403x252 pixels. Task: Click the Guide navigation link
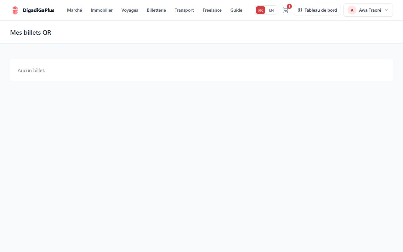[236, 10]
